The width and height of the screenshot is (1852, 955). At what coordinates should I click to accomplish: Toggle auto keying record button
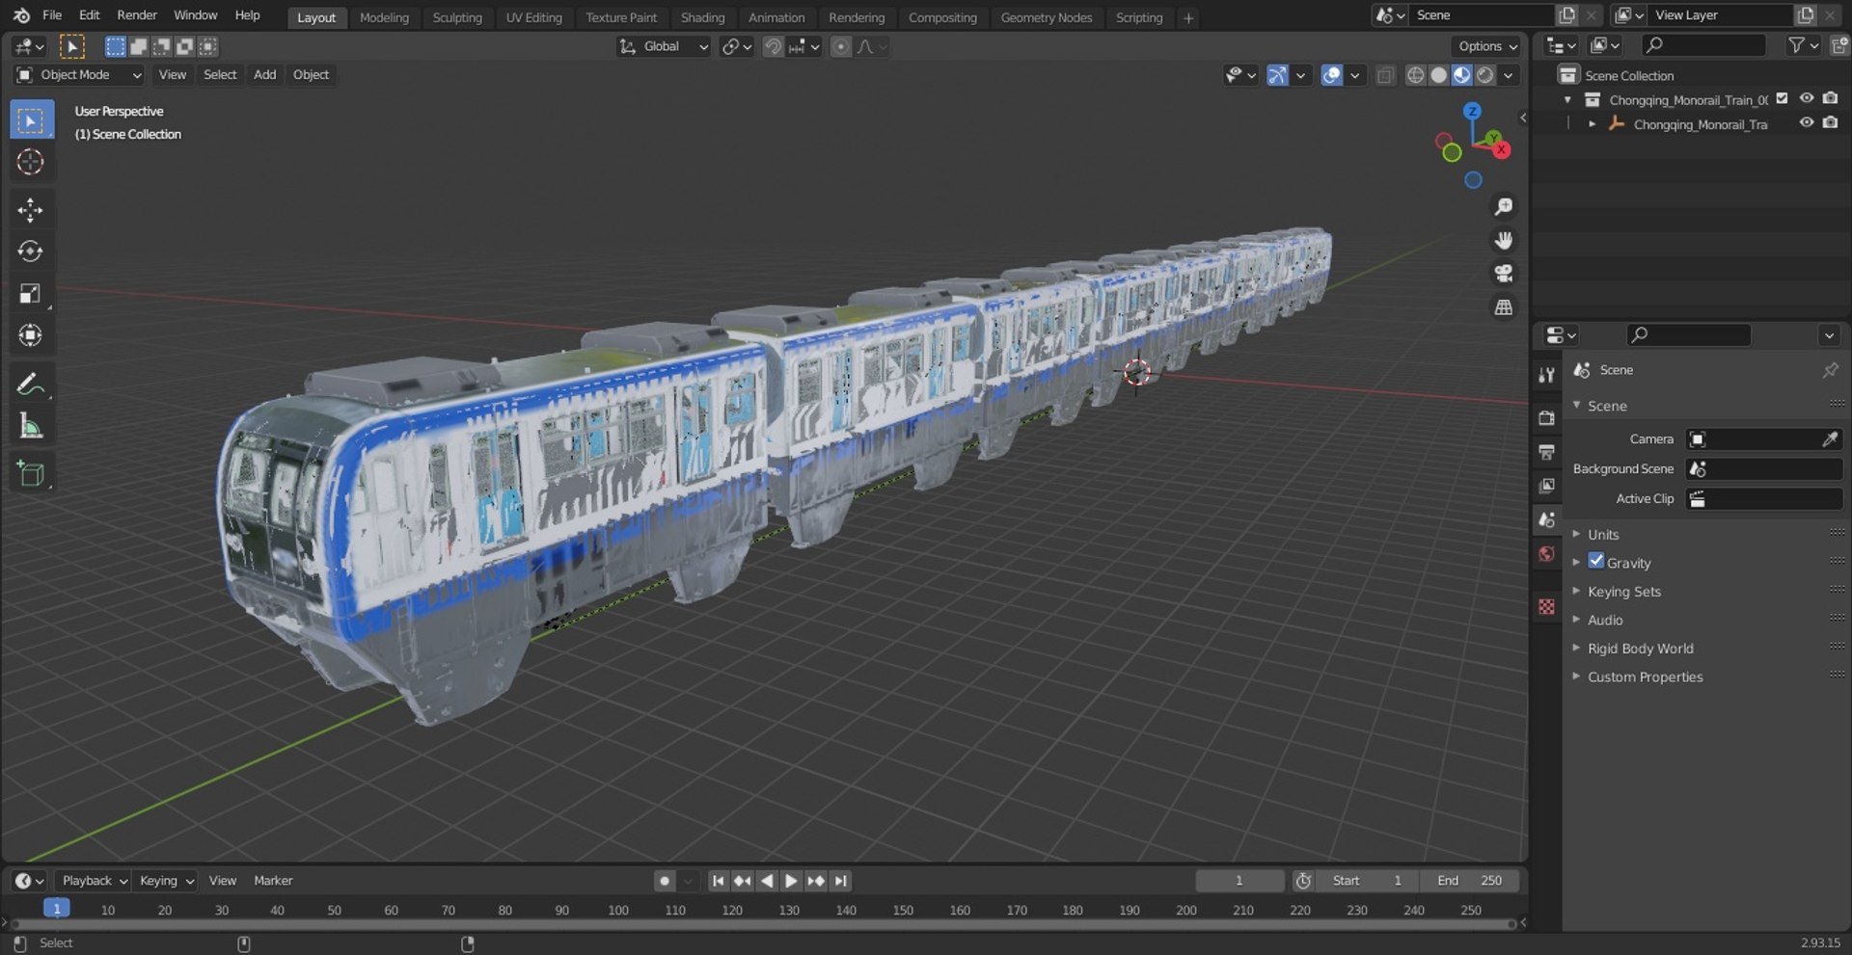coord(664,881)
